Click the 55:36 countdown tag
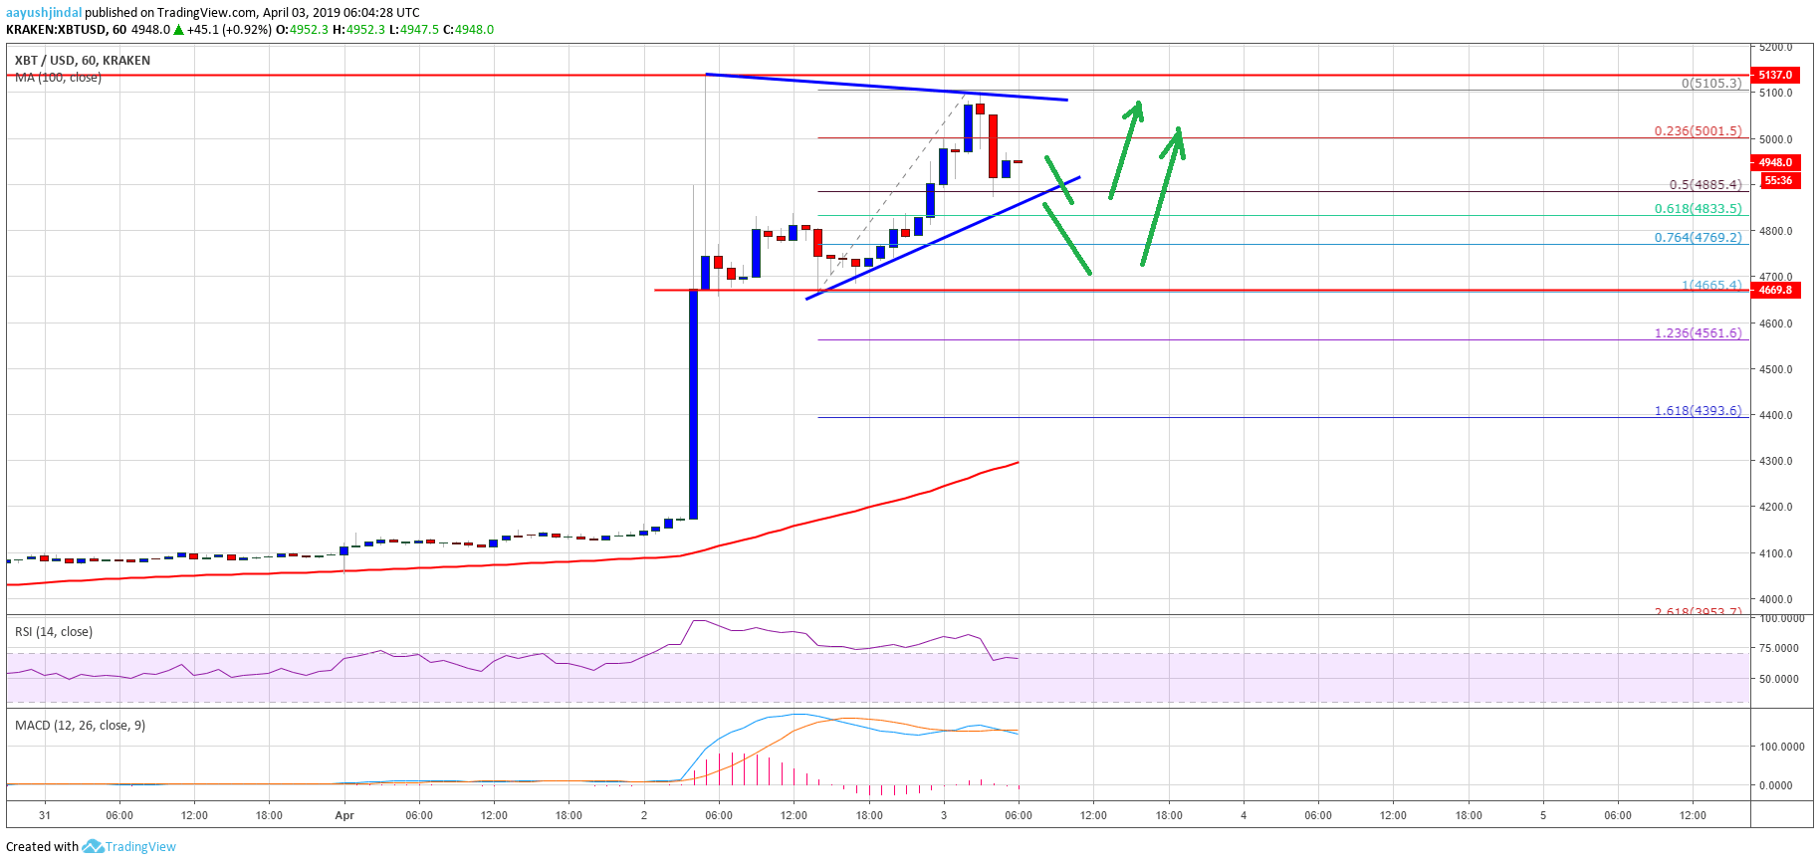1820x864 pixels. point(1779,181)
